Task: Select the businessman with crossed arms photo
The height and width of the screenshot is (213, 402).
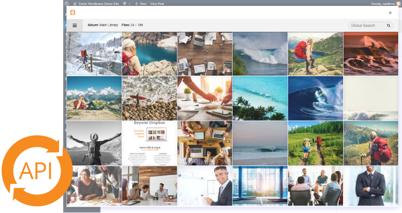Action: (371, 186)
